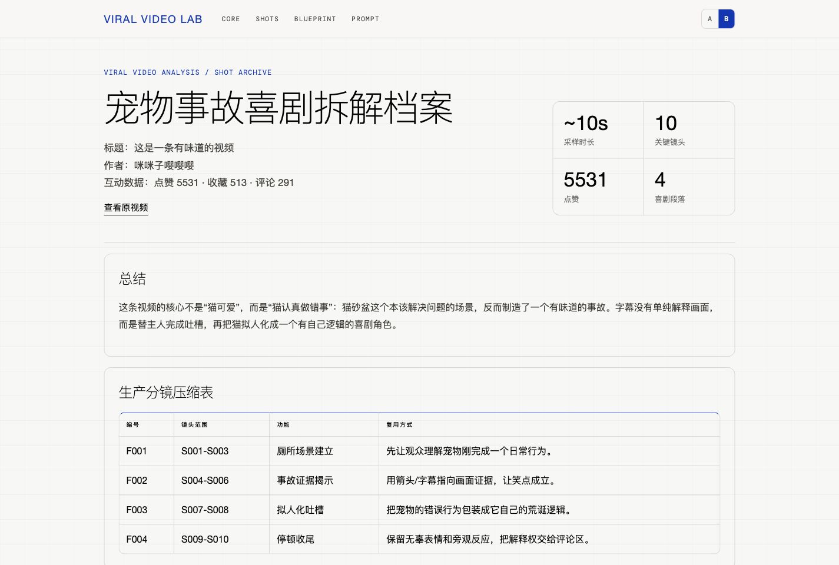Viewport: 839px width, 565px height.
Task: Click the 保留无辜表情和旁观反应 cell
Action: (549, 539)
